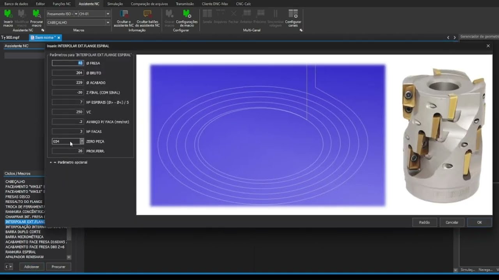Click Sincronizar rolagem icon

pos(276,18)
